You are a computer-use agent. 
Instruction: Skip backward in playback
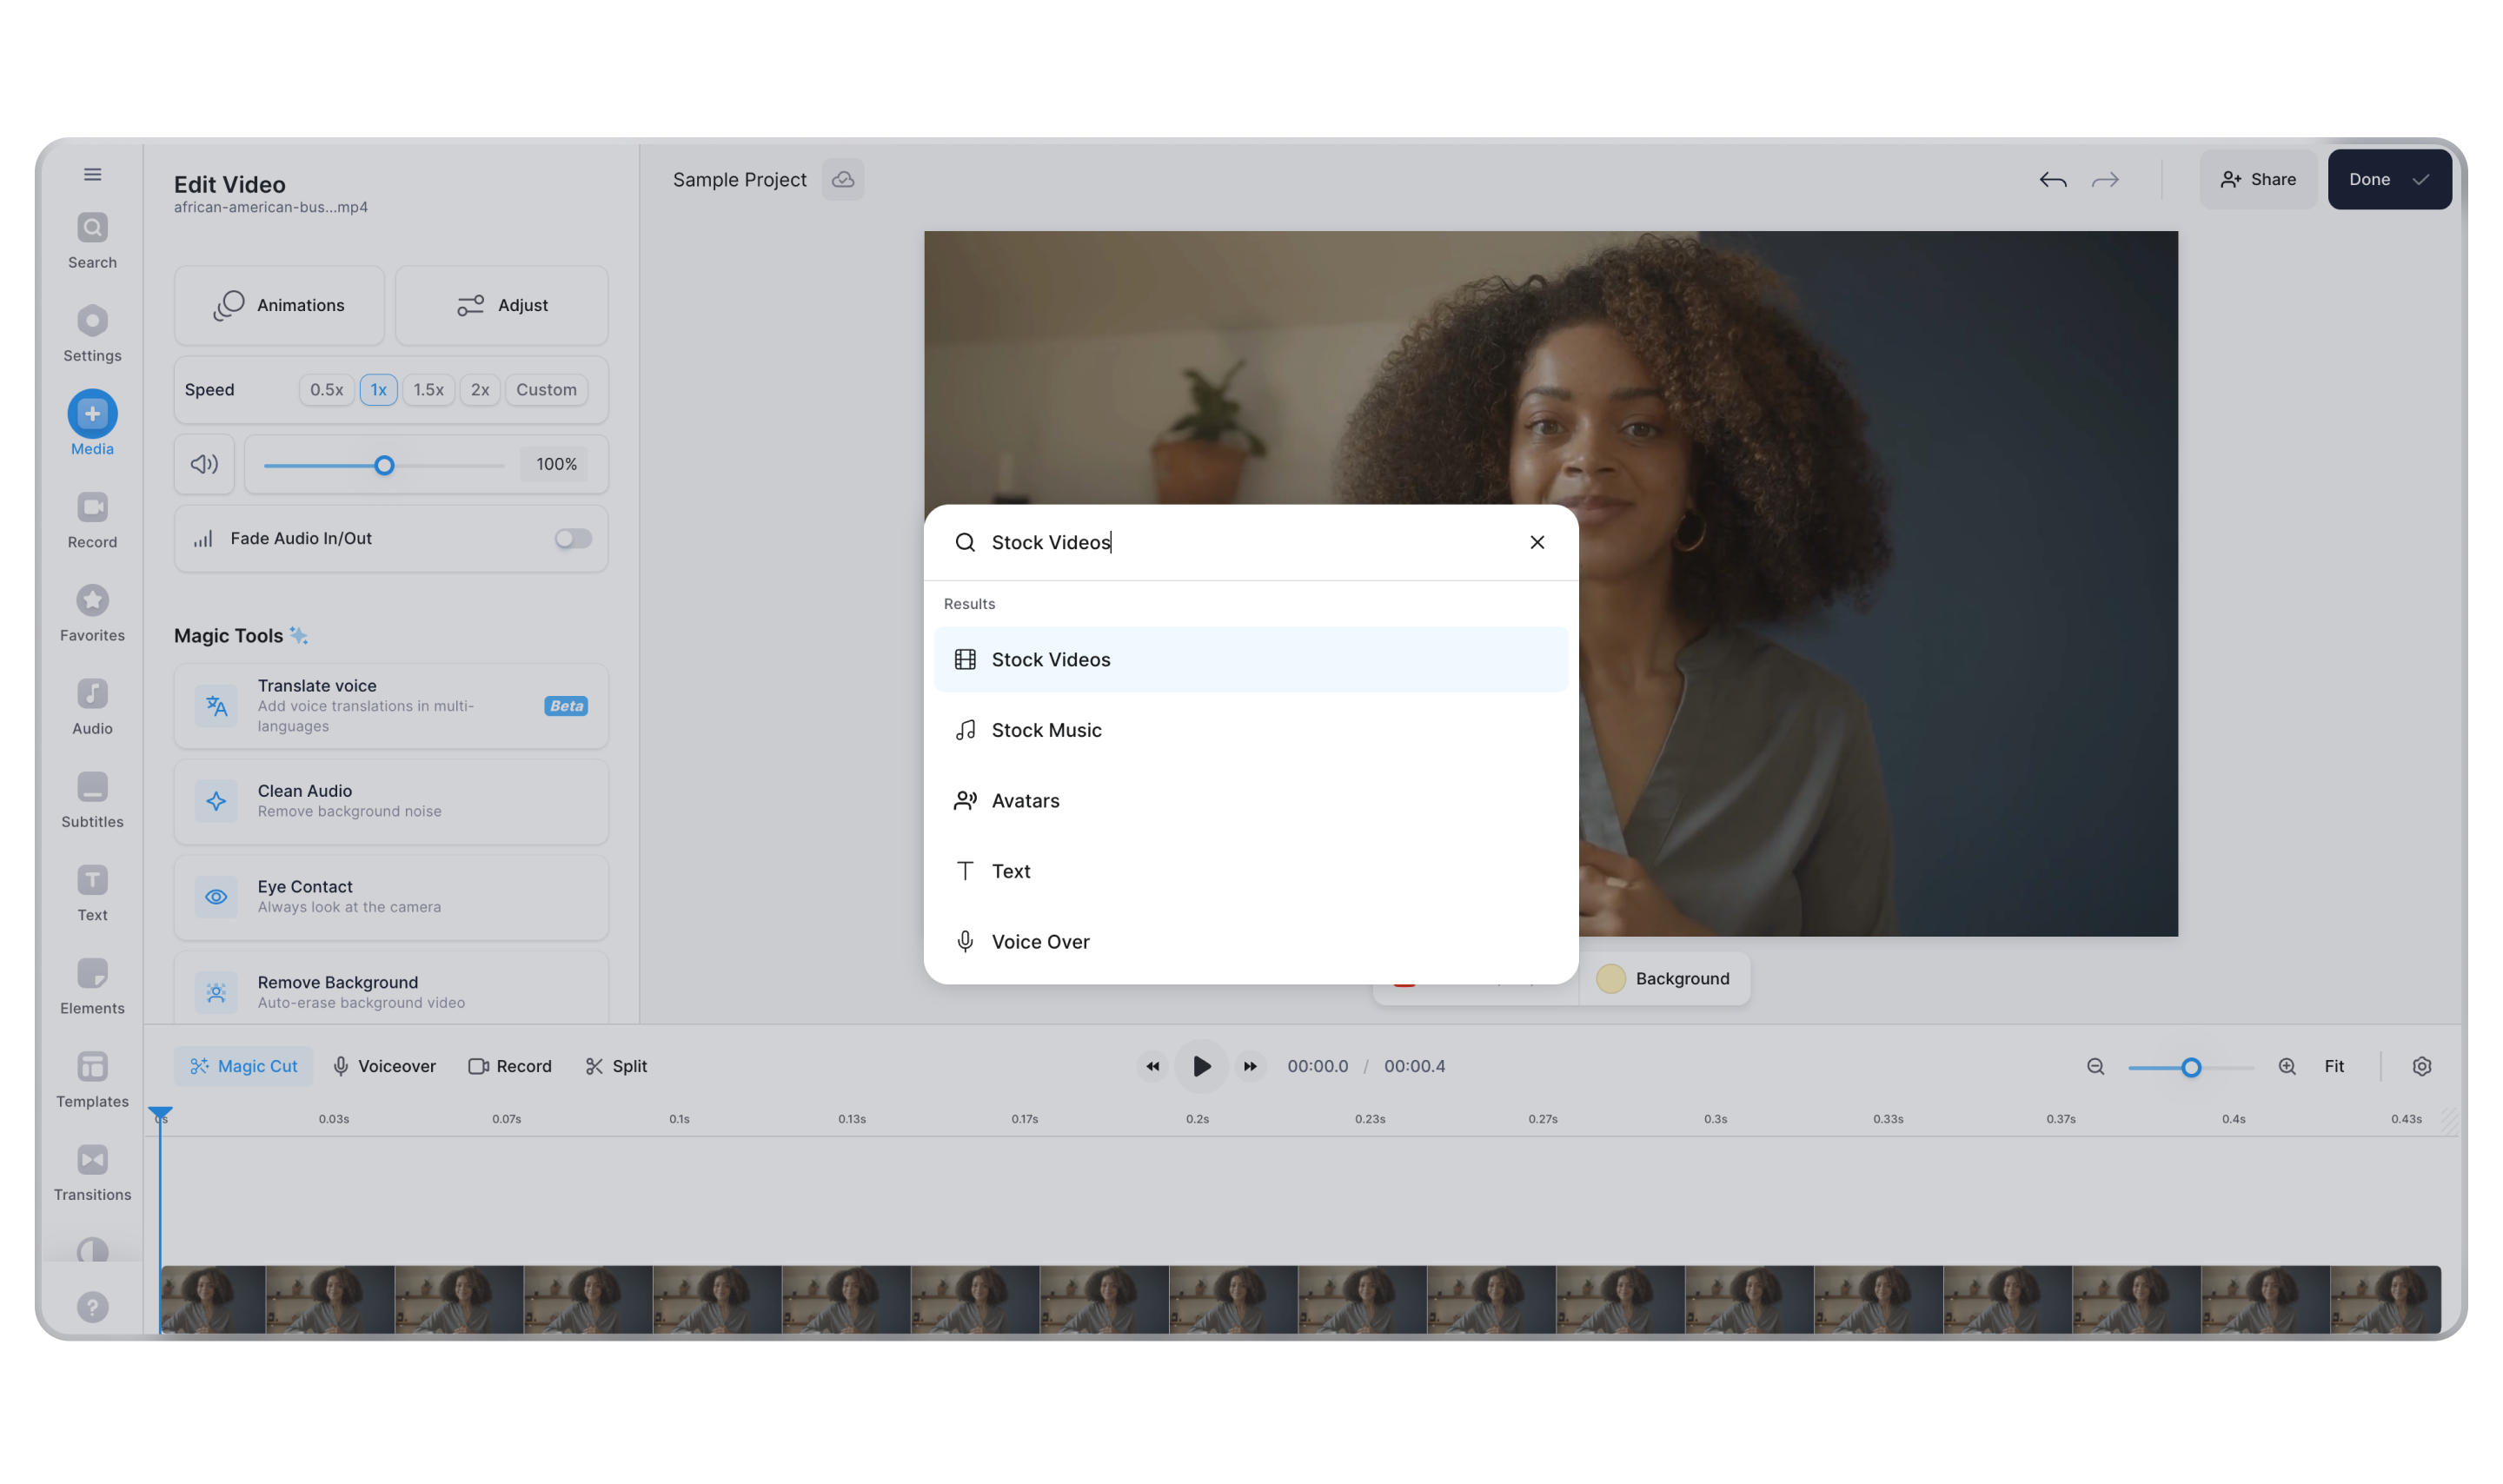pyautogui.click(x=1152, y=1067)
